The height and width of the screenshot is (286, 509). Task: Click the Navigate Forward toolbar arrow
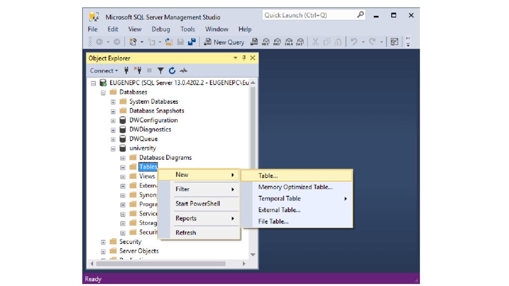click(x=117, y=42)
